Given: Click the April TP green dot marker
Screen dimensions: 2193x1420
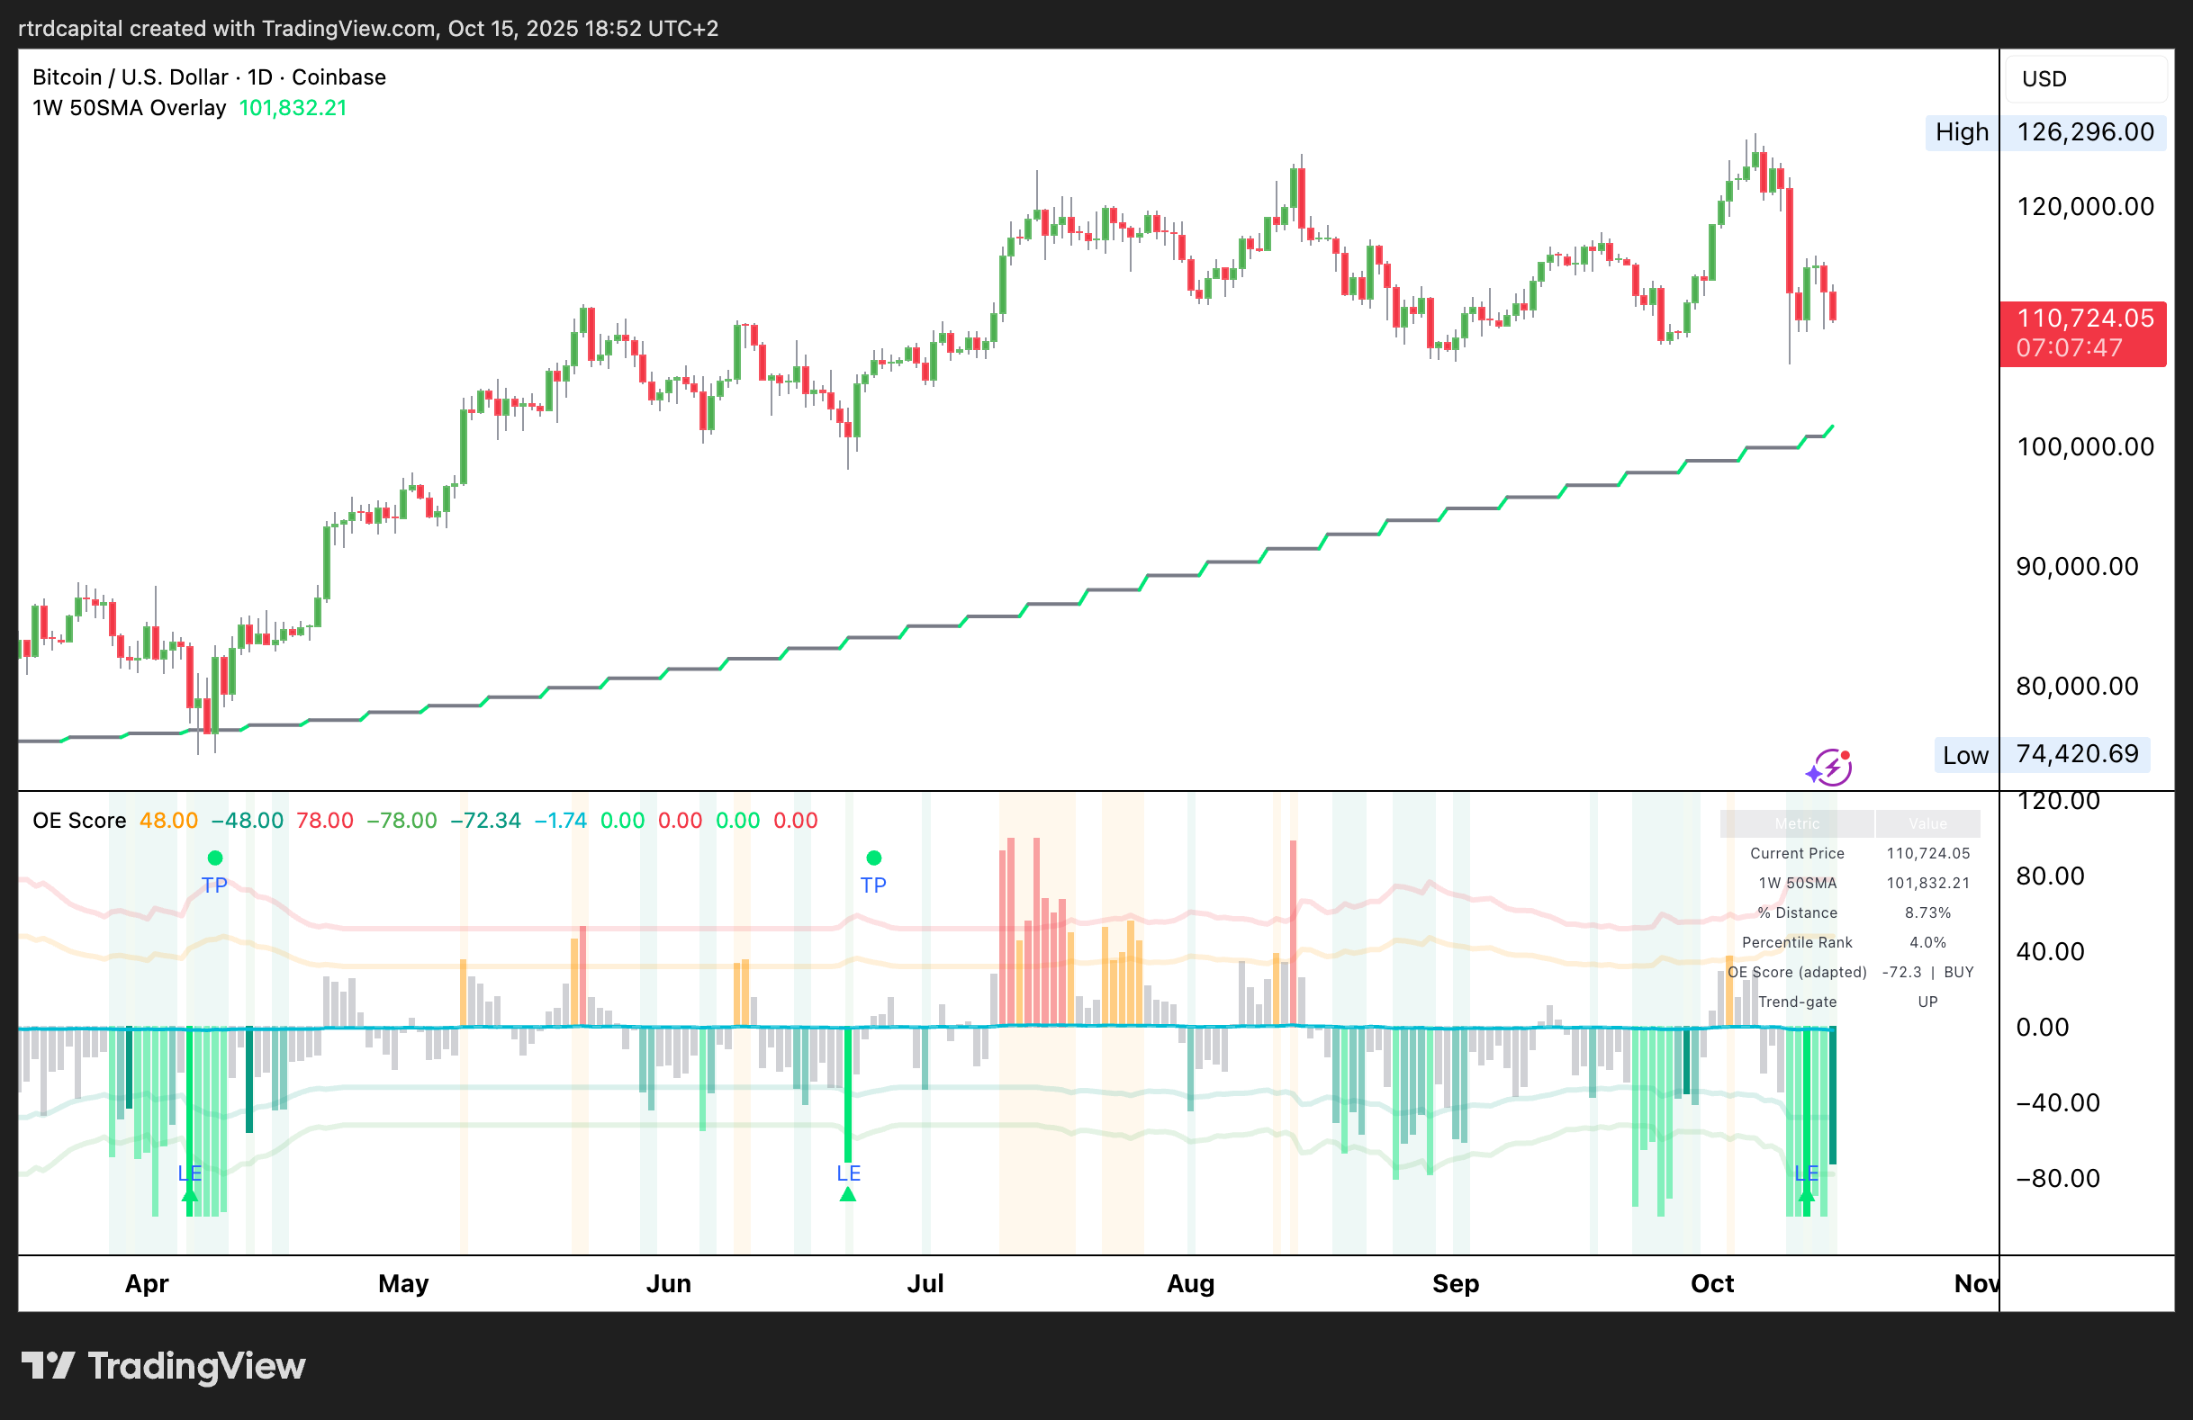Looking at the screenshot, I should click(214, 858).
